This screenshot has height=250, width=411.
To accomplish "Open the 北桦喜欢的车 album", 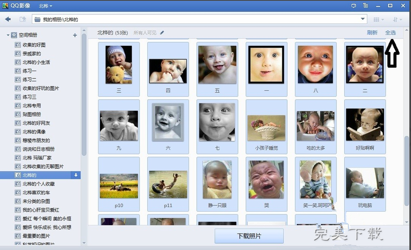I will click(x=36, y=192).
